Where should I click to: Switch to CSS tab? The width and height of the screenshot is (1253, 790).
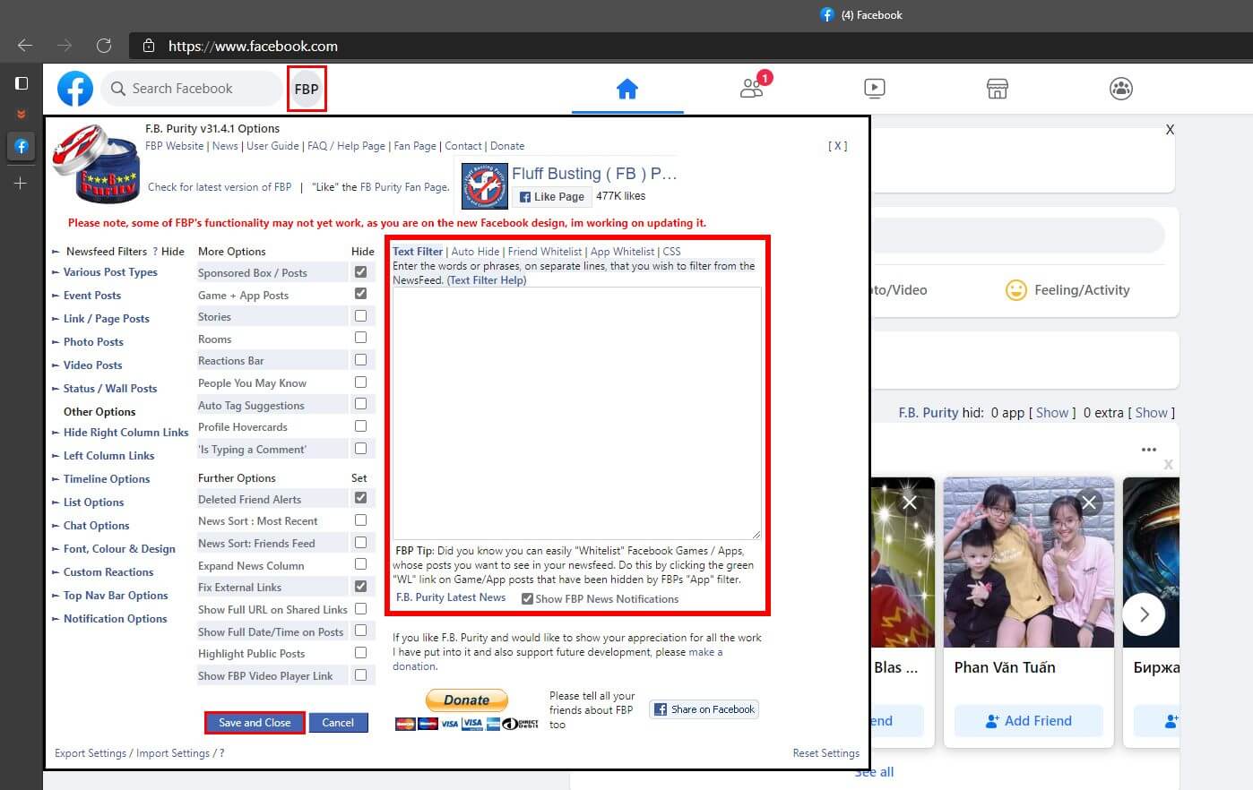(x=671, y=252)
